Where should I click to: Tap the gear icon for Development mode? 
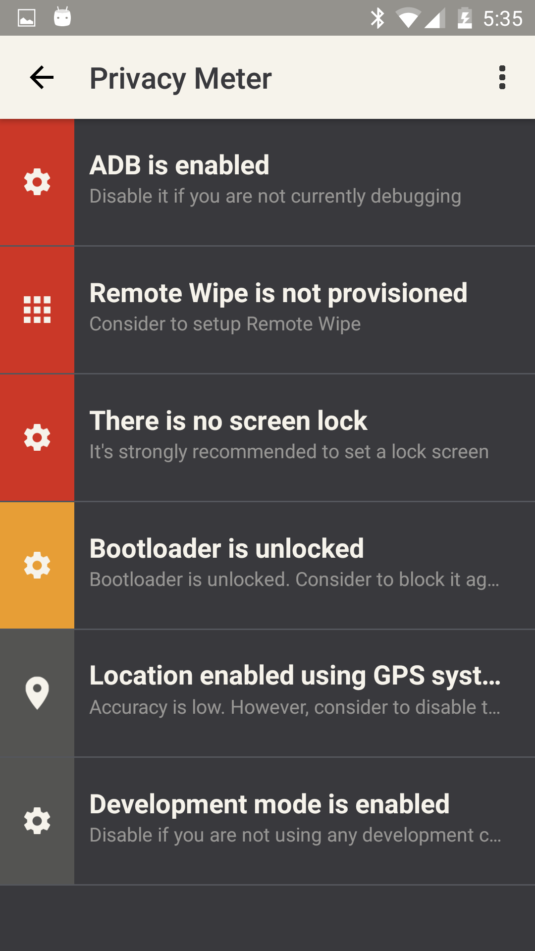click(x=37, y=821)
